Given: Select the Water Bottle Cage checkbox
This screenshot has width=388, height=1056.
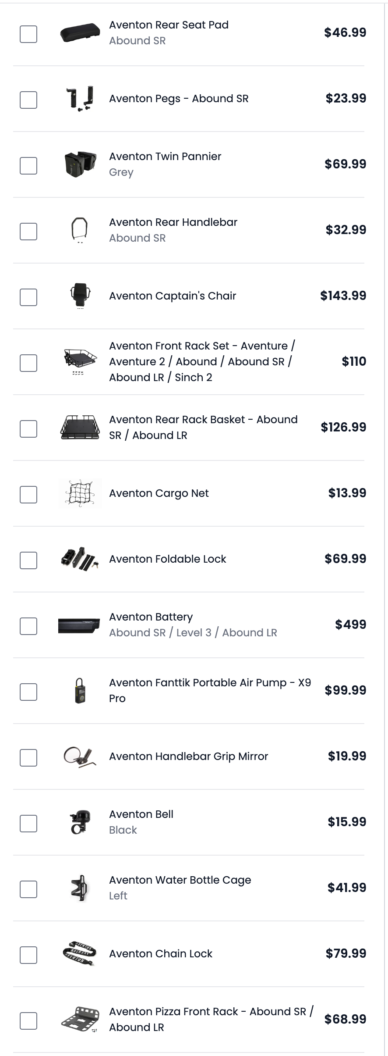Looking at the screenshot, I should (x=28, y=889).
